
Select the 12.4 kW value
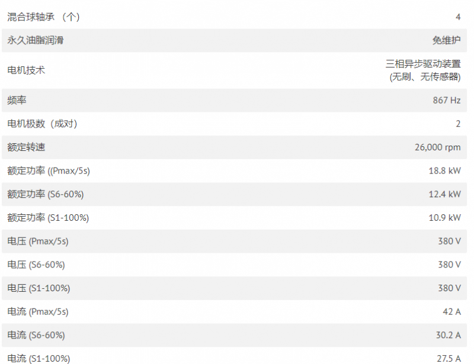[x=444, y=194]
